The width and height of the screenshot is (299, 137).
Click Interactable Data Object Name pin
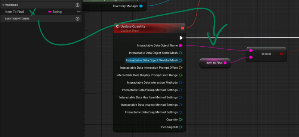click(x=181, y=46)
